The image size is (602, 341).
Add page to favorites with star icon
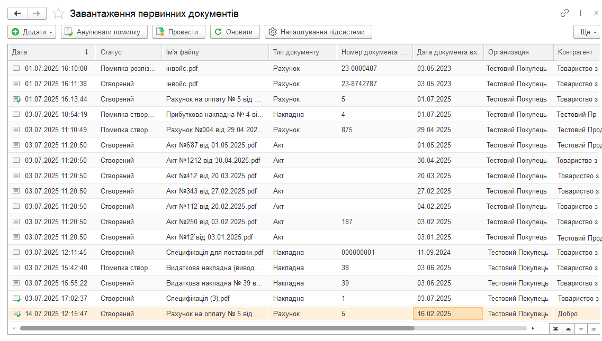click(x=58, y=13)
